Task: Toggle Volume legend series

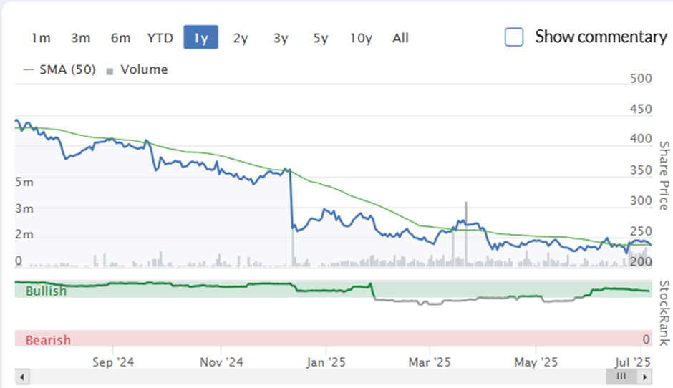Action: click(137, 69)
